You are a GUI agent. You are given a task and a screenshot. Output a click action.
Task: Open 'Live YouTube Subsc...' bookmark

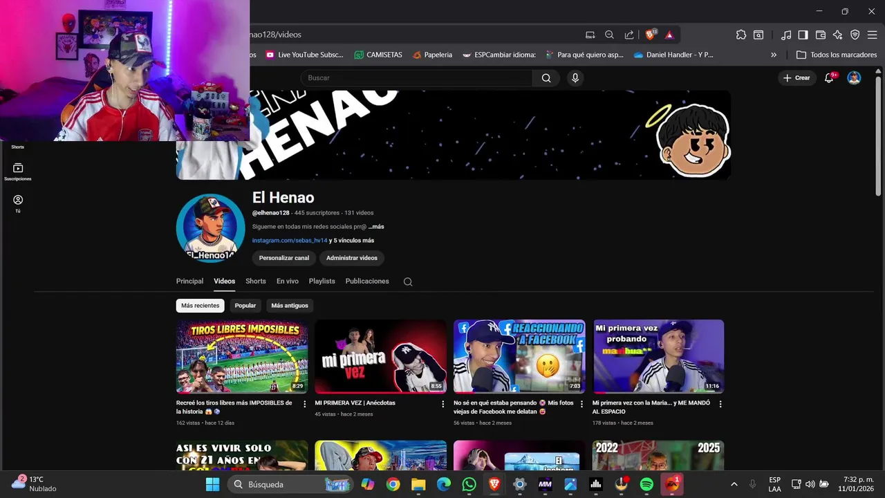(x=304, y=55)
